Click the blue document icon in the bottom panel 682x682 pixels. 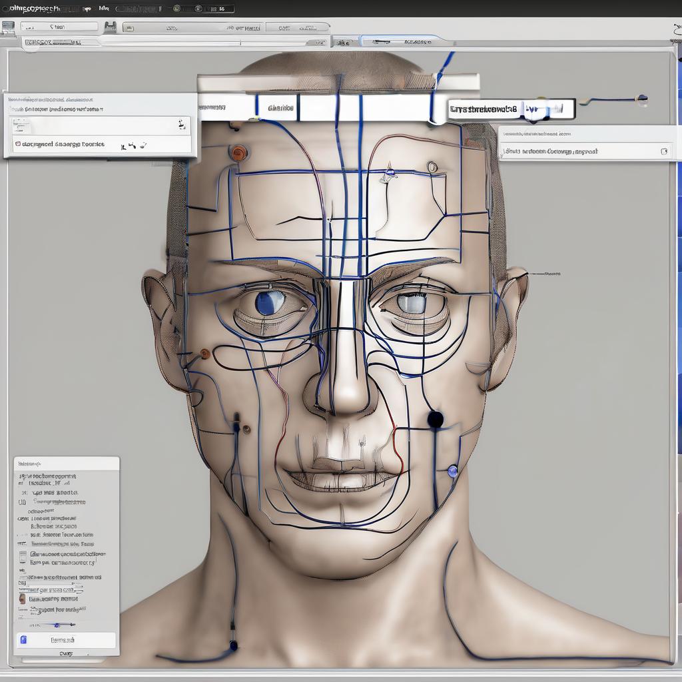pos(24,640)
